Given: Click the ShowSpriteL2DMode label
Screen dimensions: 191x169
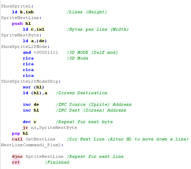Looking at the screenshot, I should pyautogui.click(x=25, y=47).
